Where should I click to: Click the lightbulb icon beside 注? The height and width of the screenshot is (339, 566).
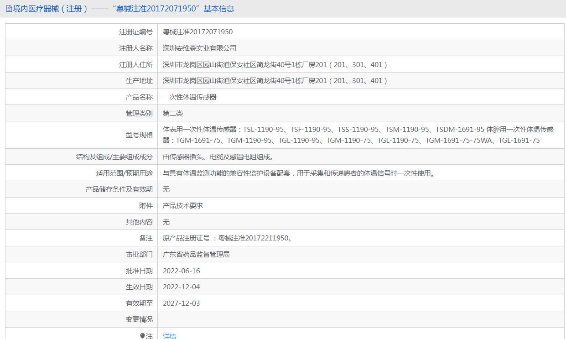click(x=142, y=336)
